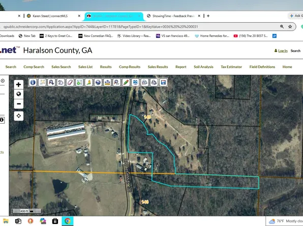The height and width of the screenshot is (226, 303).
Task: Click the Search link beside Log In
Action: [x=295, y=51]
